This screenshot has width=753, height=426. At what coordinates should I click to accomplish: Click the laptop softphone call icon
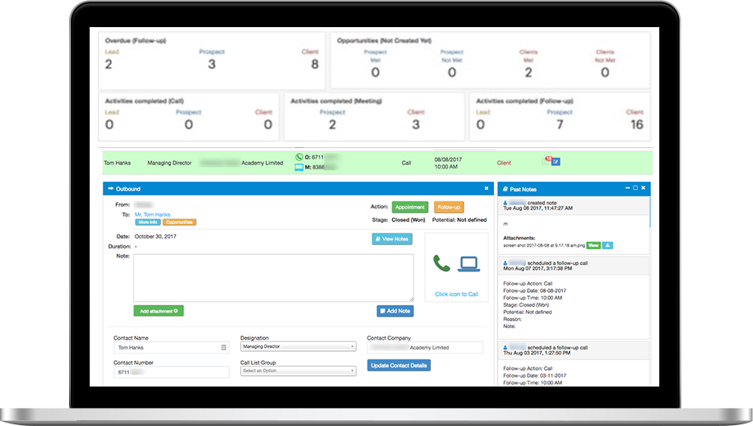469,264
